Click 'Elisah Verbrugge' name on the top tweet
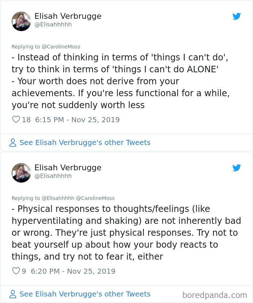 tap(68, 16)
